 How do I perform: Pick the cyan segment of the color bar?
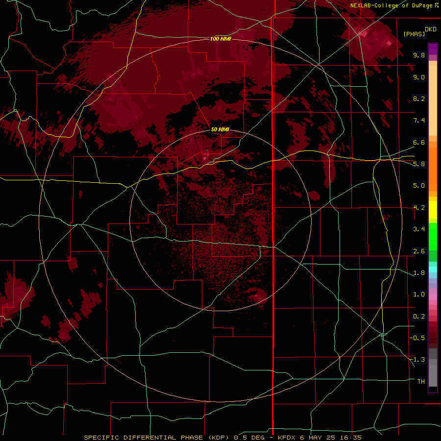click(433, 269)
